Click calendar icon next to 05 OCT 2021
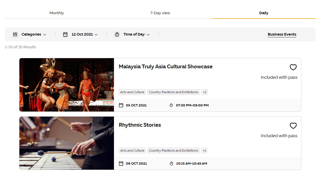 pyautogui.click(x=121, y=105)
